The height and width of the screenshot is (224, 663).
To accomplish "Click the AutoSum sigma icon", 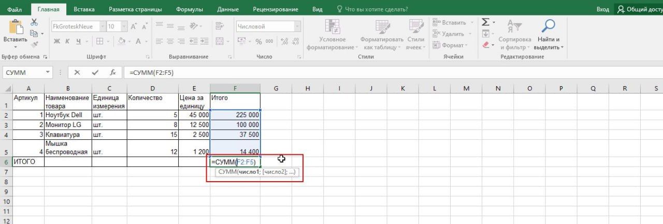I will pos(485,22).
